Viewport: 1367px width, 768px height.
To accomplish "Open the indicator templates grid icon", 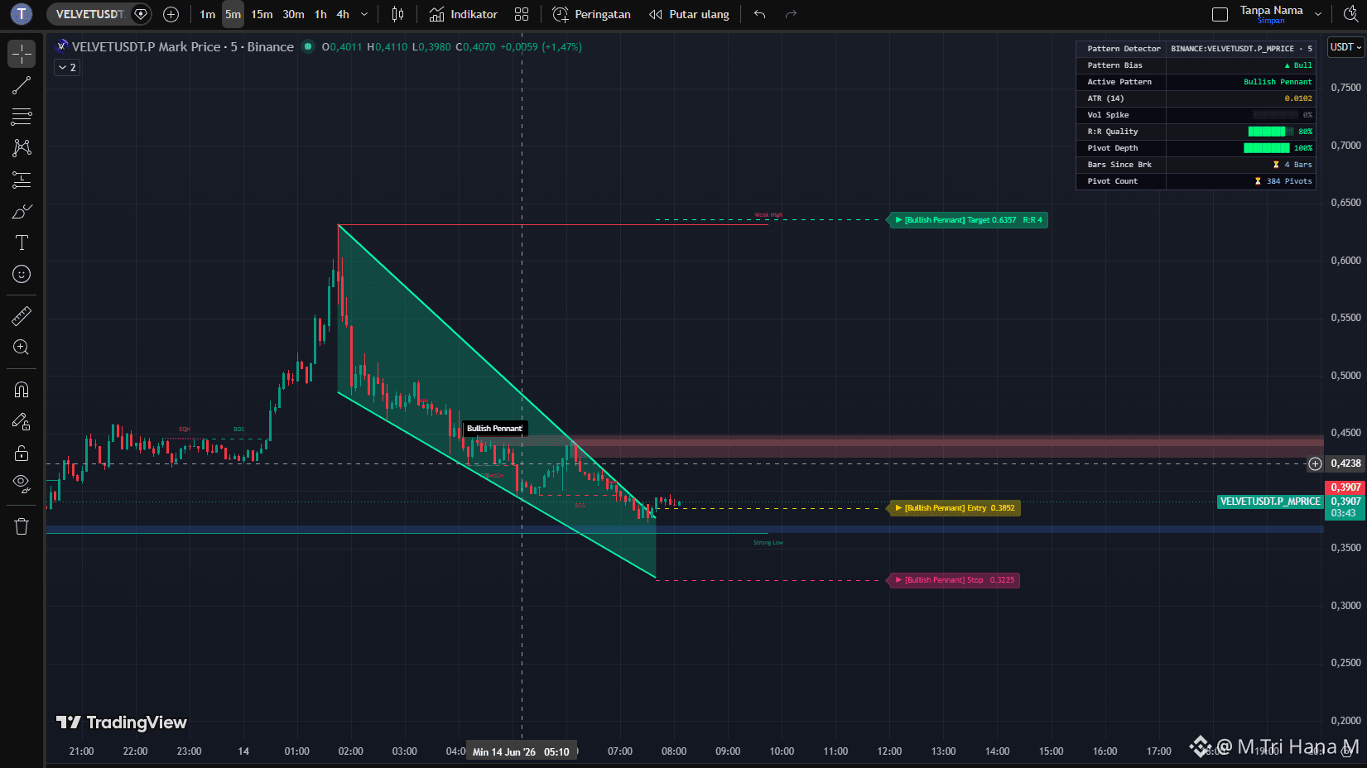I will (522, 14).
